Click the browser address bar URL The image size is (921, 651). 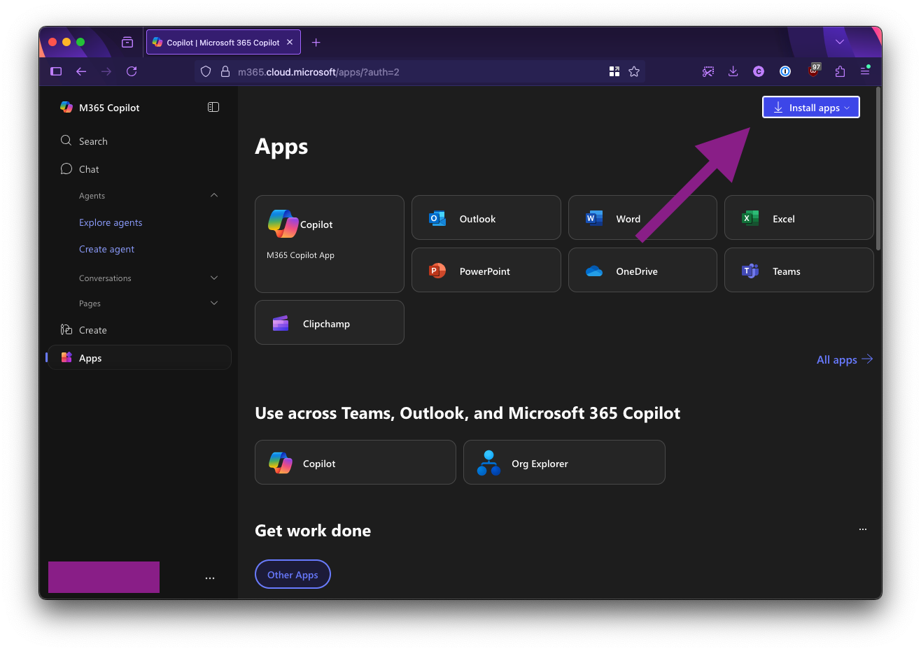pos(318,71)
